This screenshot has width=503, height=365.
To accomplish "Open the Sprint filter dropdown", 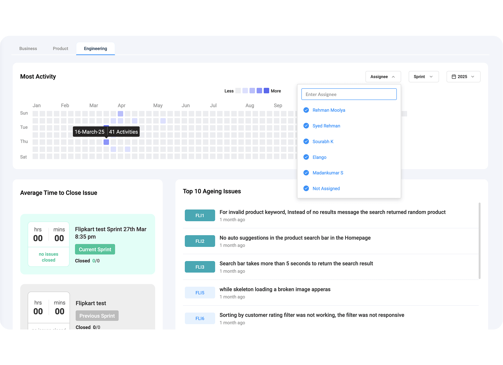I will coord(423,77).
